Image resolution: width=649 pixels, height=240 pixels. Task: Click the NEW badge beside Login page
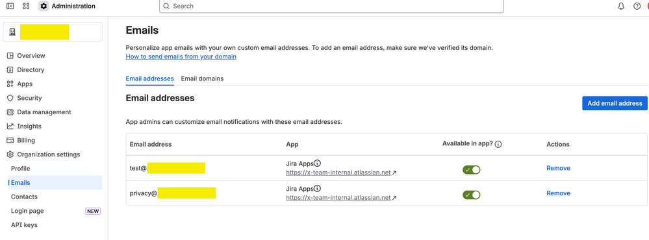tap(93, 211)
